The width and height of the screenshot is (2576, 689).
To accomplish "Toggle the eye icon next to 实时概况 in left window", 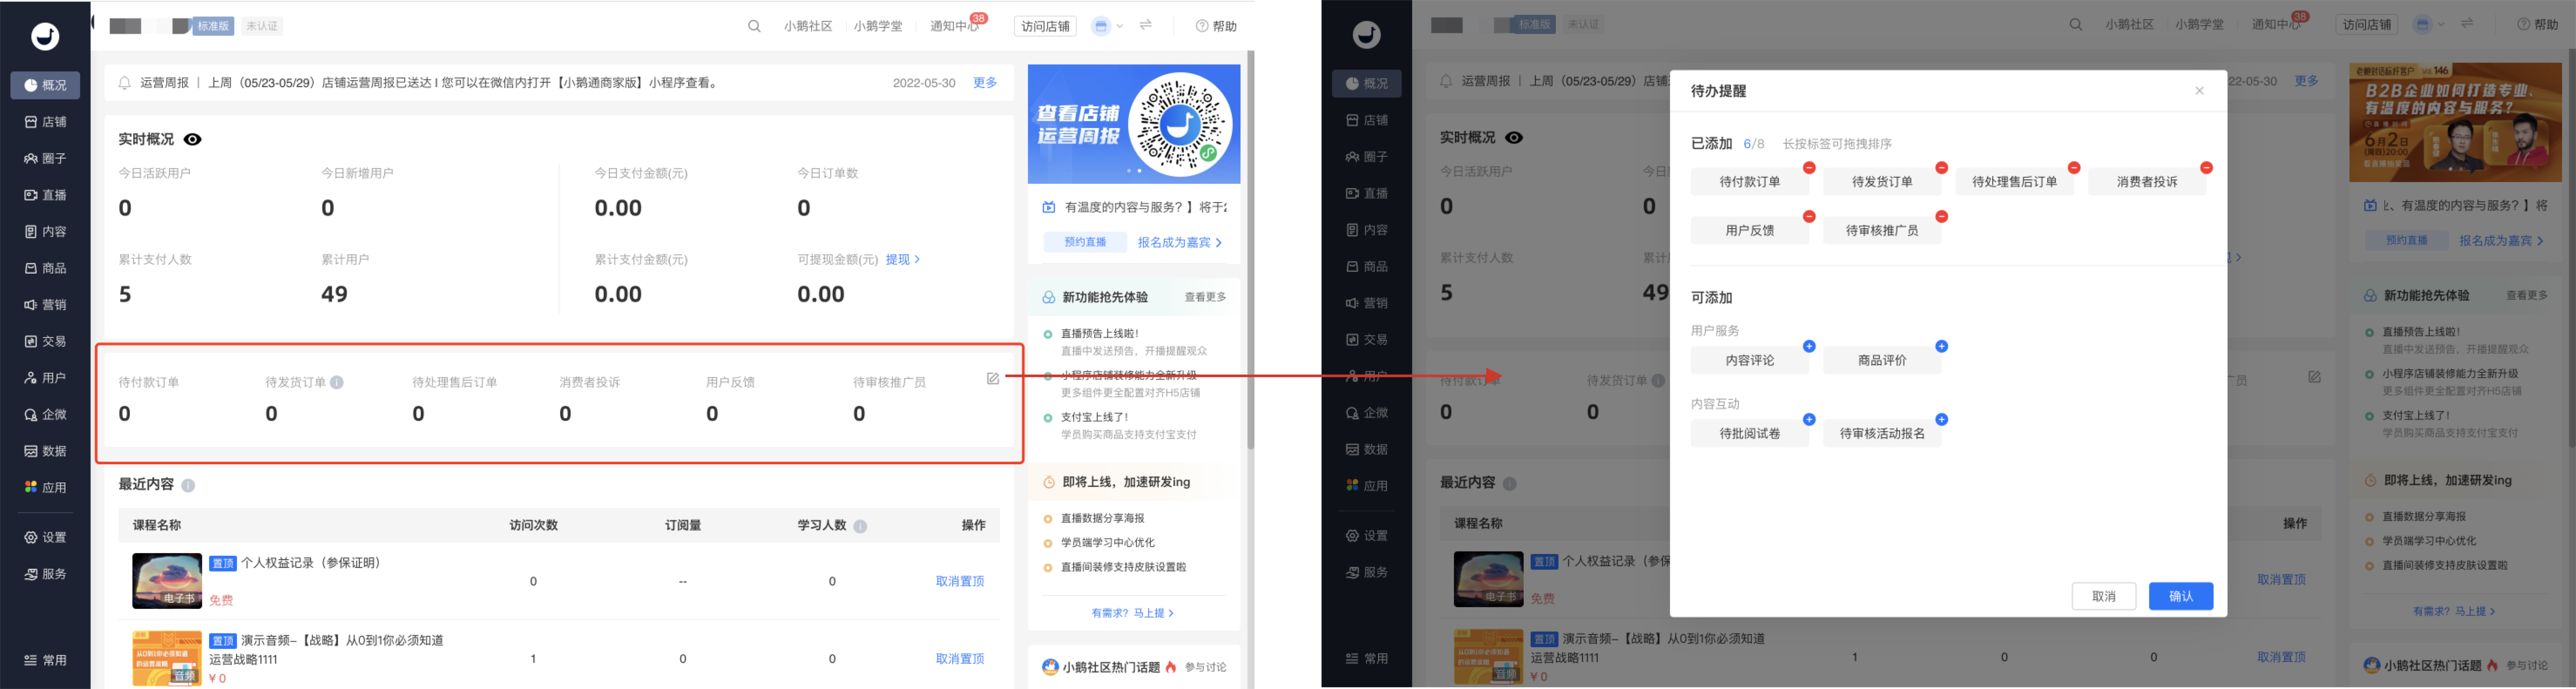I will (193, 140).
